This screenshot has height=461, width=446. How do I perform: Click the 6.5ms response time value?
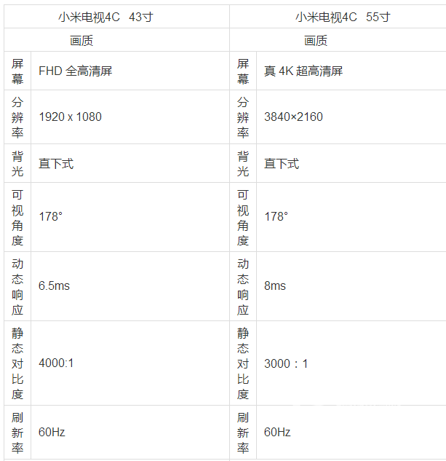tap(54, 286)
